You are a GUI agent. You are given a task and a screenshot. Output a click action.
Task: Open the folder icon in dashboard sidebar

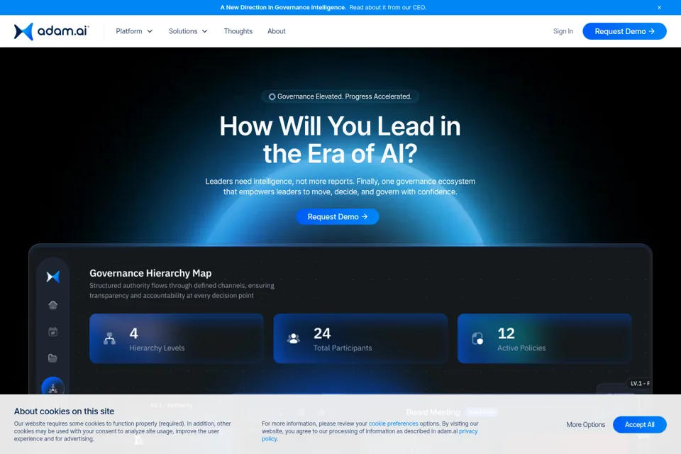(x=53, y=358)
